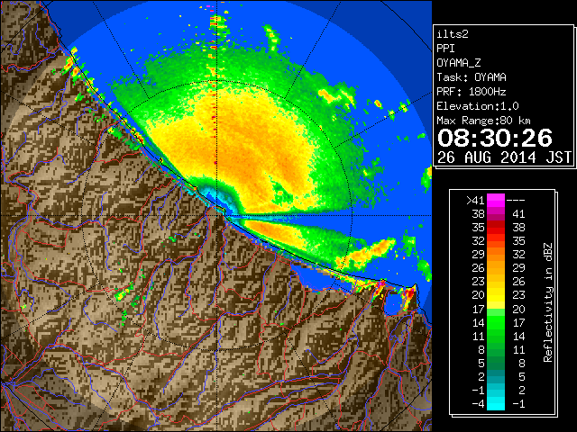The height and width of the screenshot is (432, 577).
Task: Click the 08:30:26 timestamp
Action: (x=495, y=138)
